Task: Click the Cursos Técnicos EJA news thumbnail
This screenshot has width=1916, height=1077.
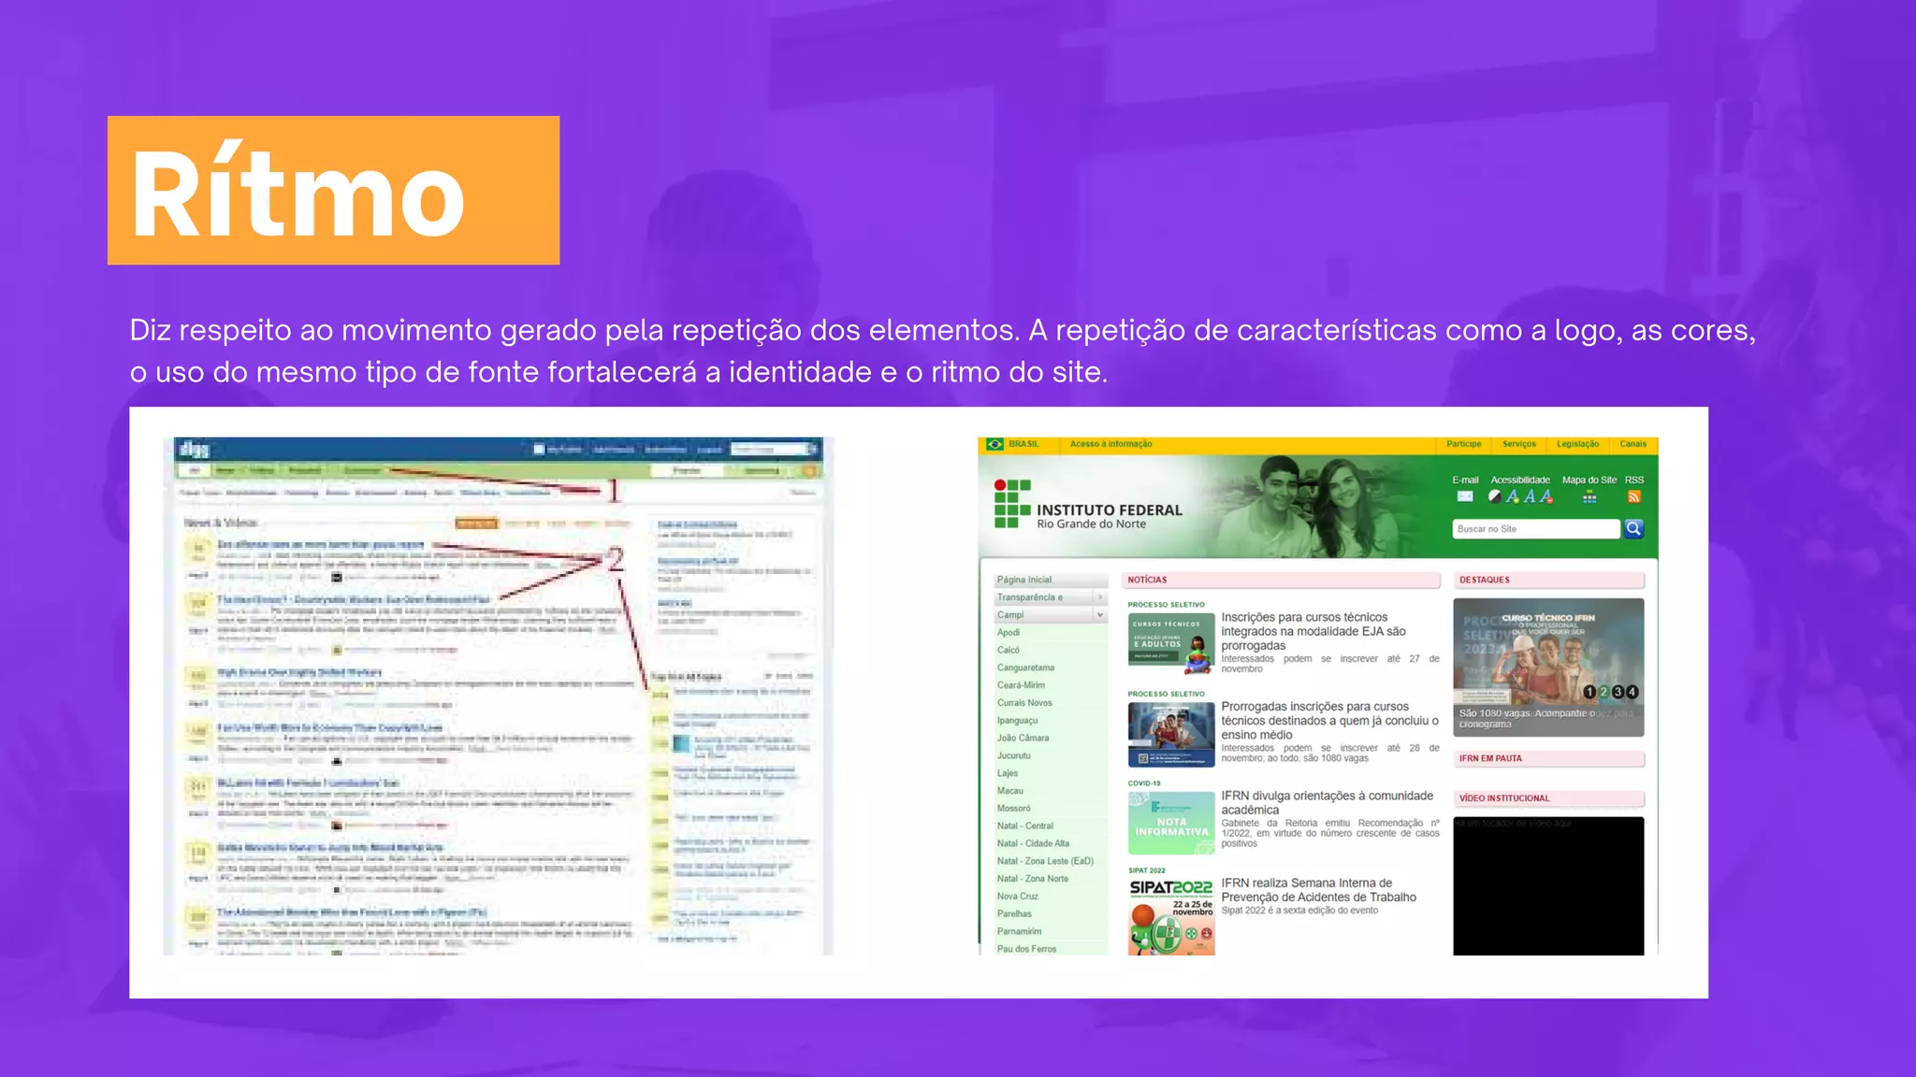Action: [x=1171, y=643]
